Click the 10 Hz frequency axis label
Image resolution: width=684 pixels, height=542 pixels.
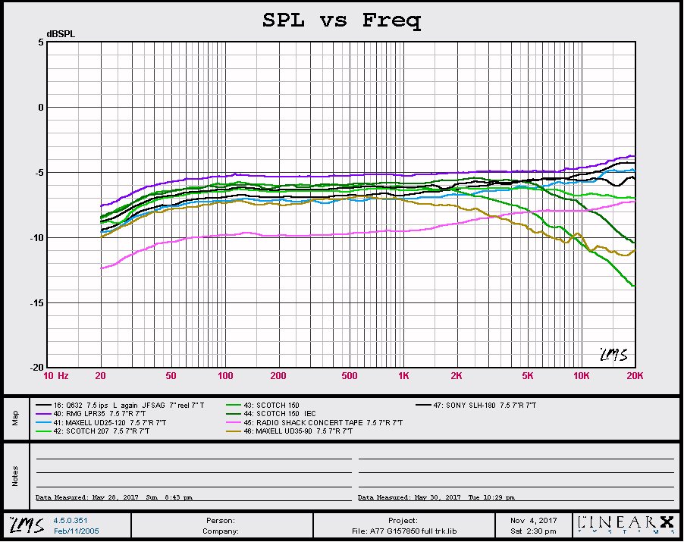pos(55,376)
